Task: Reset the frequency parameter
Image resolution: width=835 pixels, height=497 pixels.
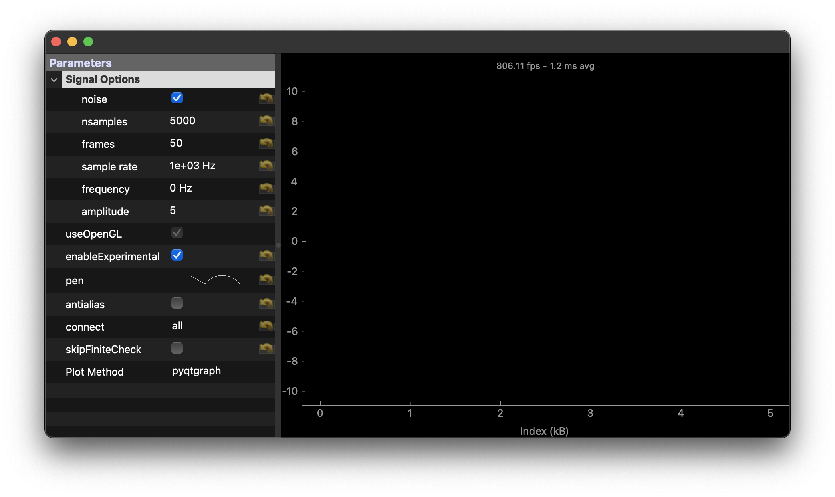Action: point(266,188)
